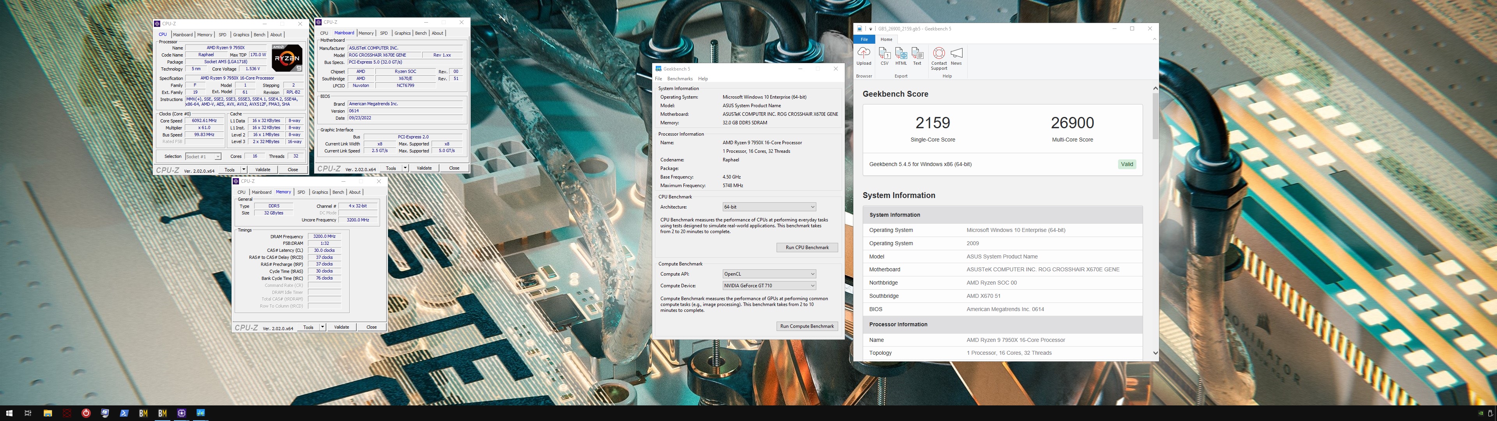Open the File menu in Geekbench 5 window

tap(658, 78)
